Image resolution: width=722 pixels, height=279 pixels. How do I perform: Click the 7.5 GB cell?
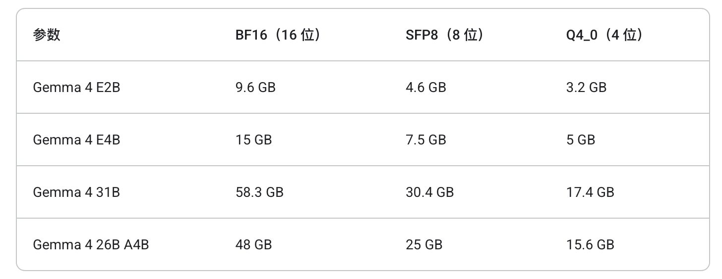click(425, 140)
